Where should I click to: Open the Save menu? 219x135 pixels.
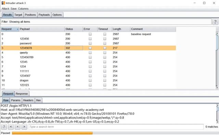14,9
